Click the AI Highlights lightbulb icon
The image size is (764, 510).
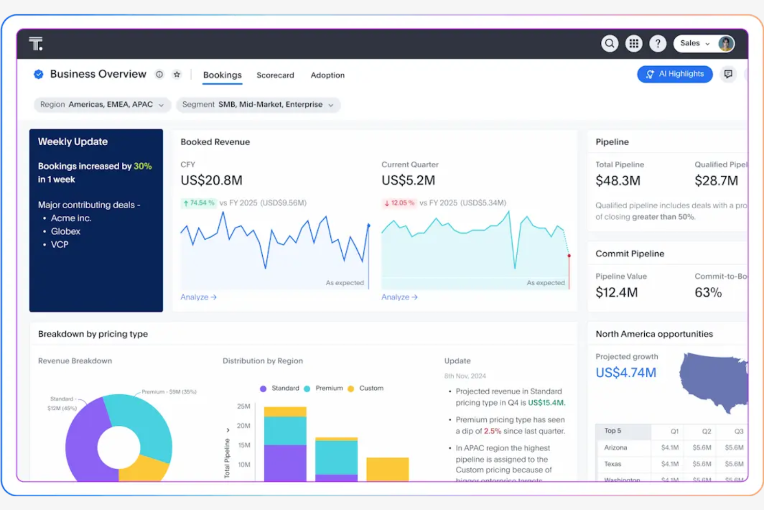pos(649,74)
